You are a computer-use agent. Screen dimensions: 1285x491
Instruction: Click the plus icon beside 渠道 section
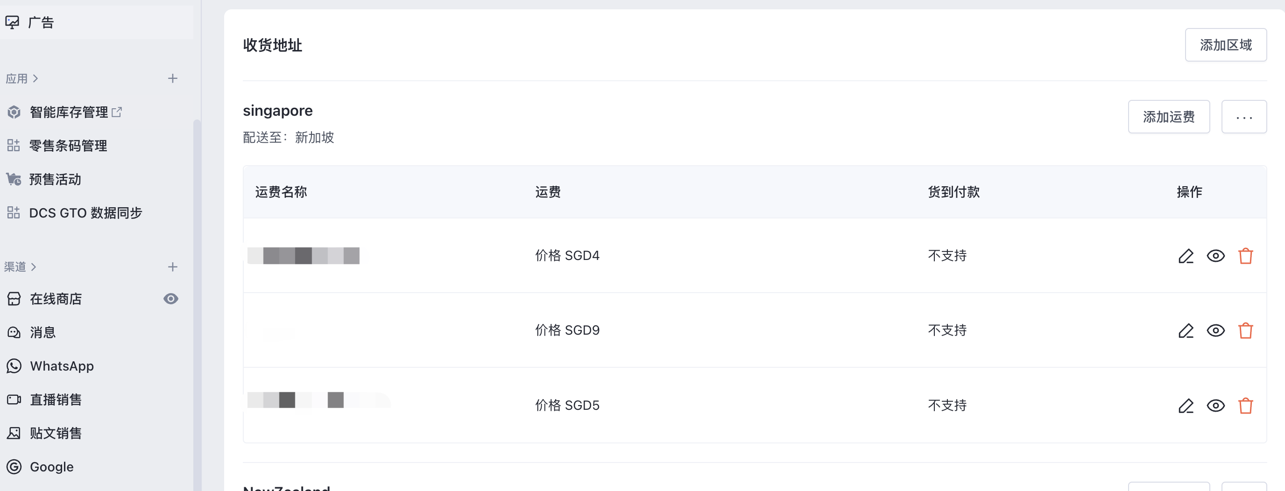click(173, 267)
